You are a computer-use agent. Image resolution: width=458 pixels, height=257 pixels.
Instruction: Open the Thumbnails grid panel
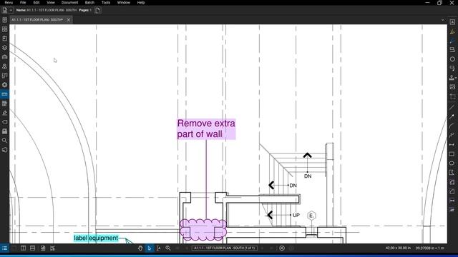4,29
